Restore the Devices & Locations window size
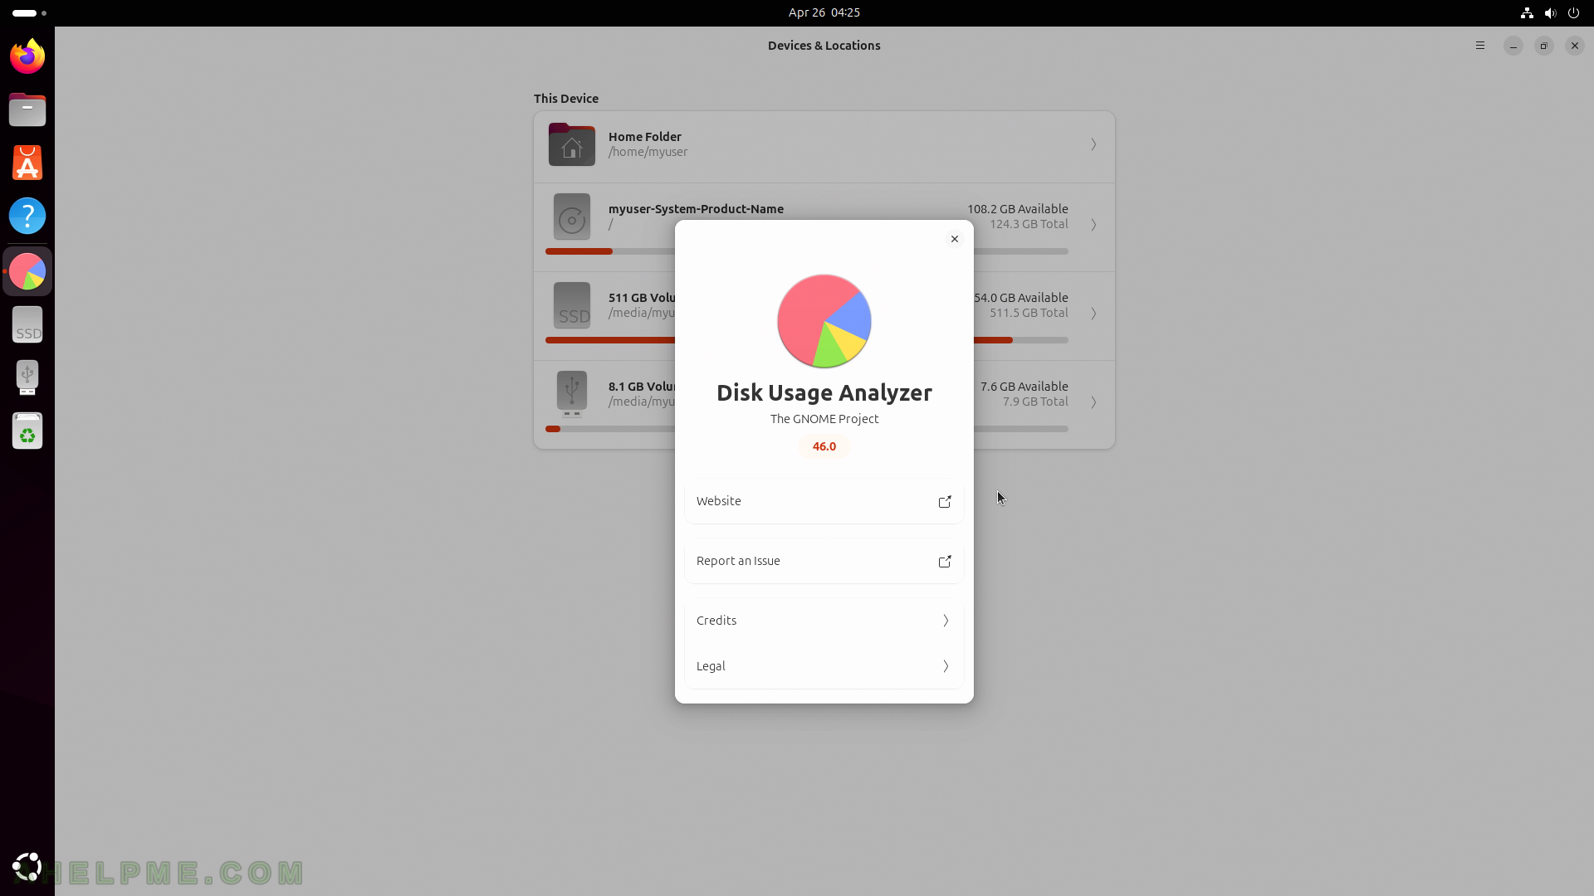 click(x=1543, y=46)
